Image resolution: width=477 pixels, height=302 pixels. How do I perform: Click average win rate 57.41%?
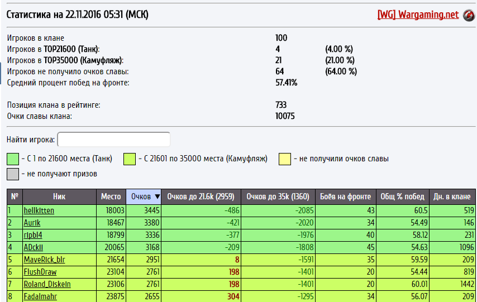(x=287, y=83)
